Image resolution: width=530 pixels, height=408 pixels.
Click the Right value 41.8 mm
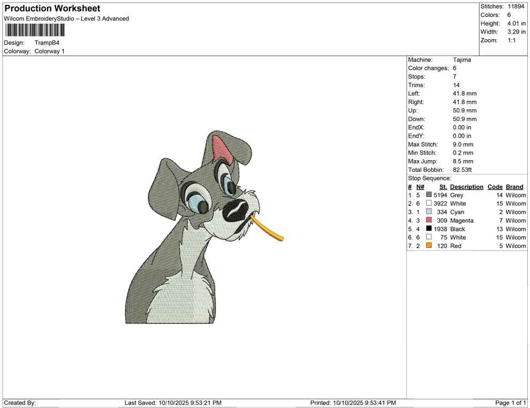click(x=465, y=102)
